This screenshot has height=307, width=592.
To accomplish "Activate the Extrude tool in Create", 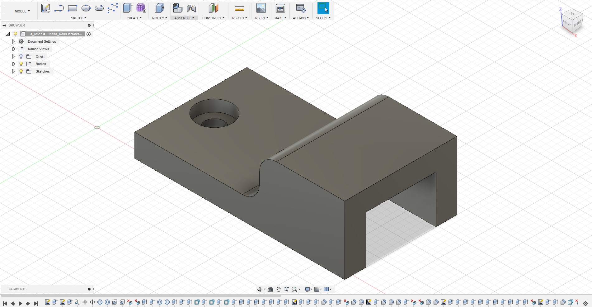I will tap(128, 8).
